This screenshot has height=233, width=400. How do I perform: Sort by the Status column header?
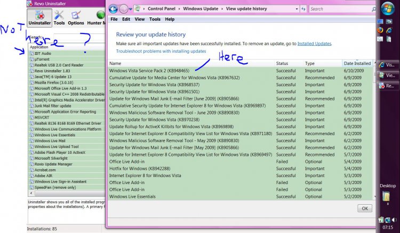pos(289,63)
